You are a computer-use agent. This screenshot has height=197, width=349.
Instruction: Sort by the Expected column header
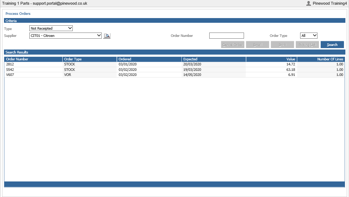click(214, 59)
